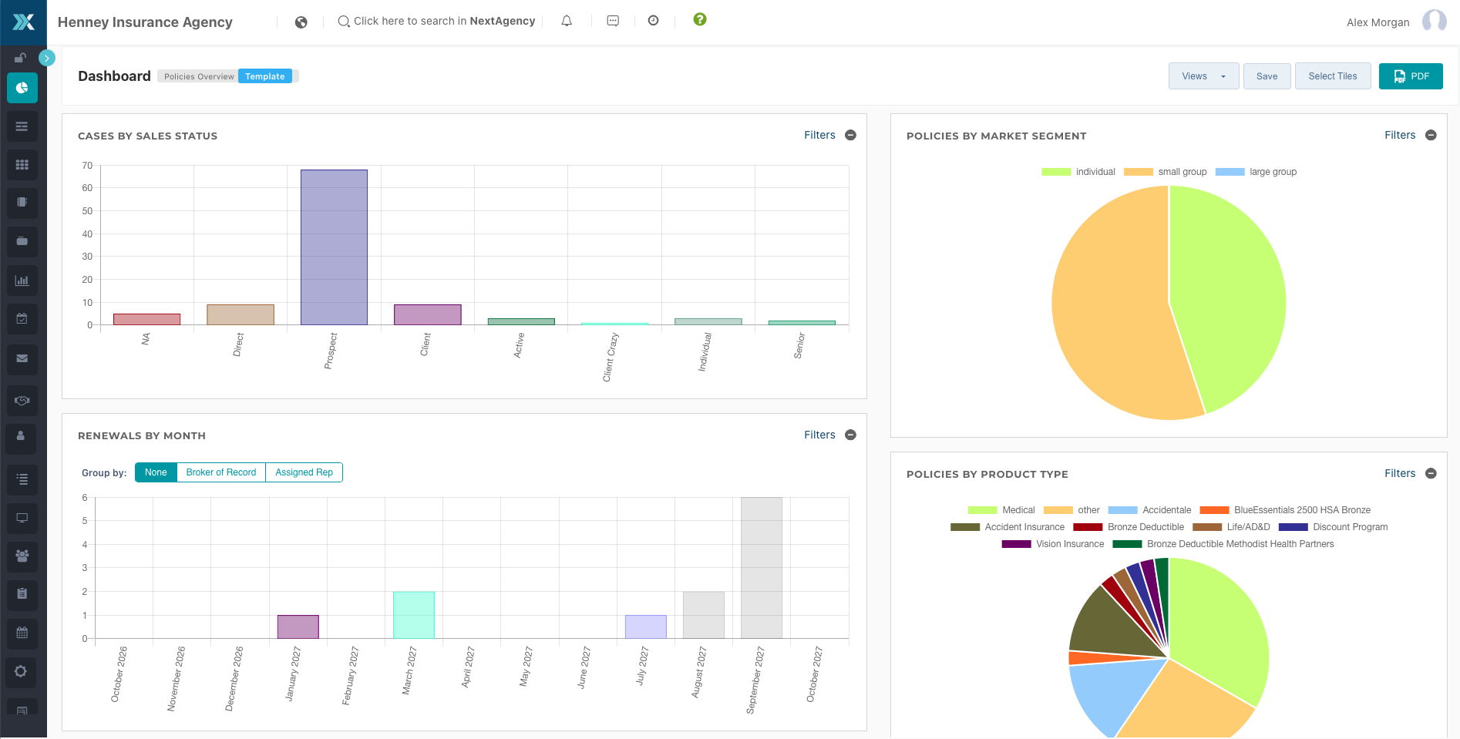Open the calendar grid sidebar icon

tap(22, 633)
